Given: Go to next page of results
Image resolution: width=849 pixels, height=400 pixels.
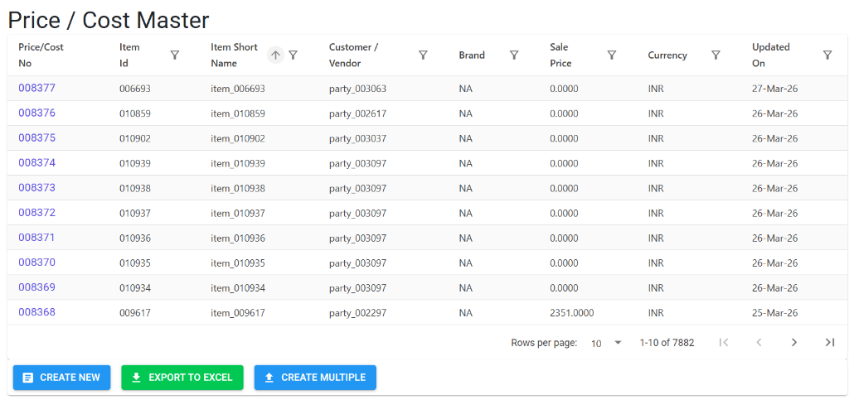Looking at the screenshot, I should point(794,342).
